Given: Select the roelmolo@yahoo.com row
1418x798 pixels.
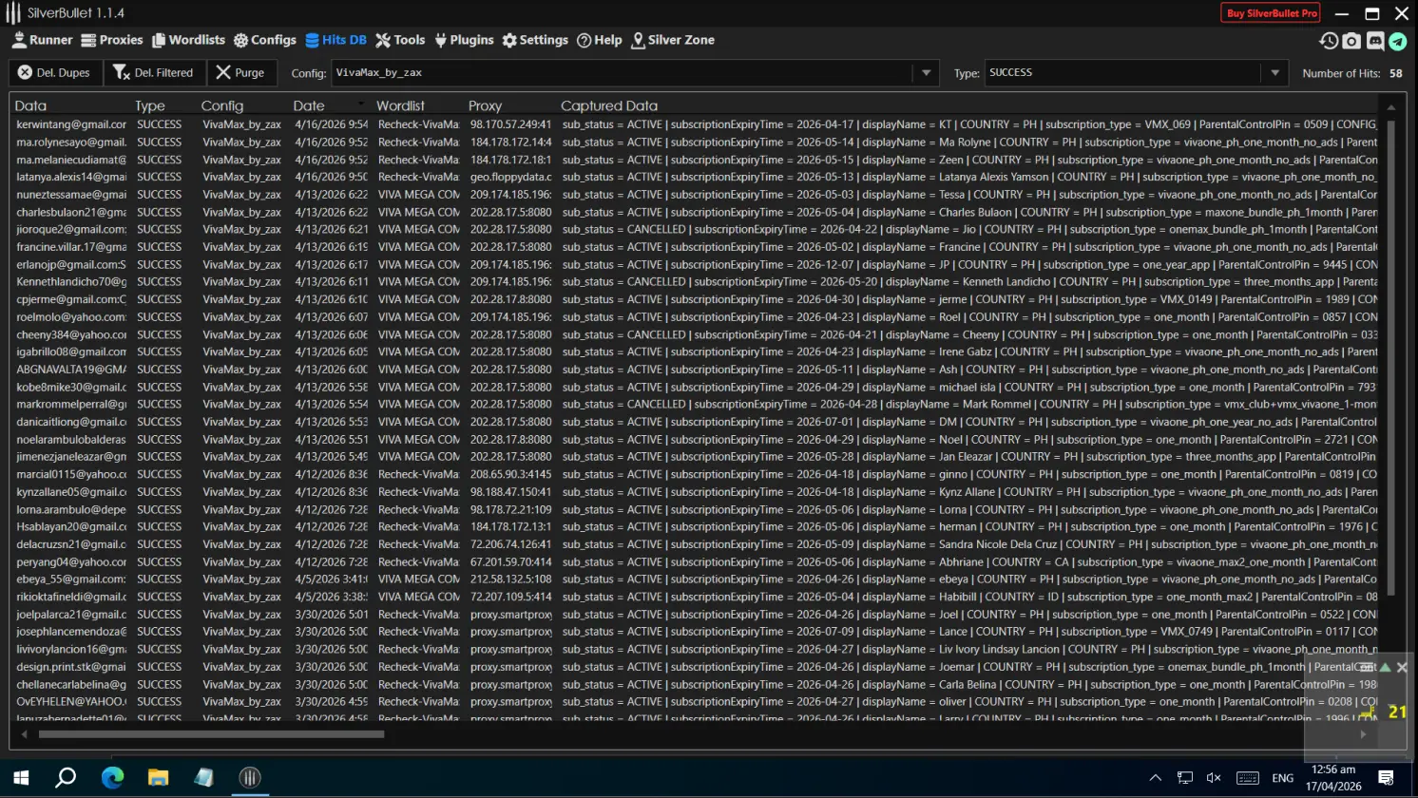Looking at the screenshot, I should (x=696, y=316).
